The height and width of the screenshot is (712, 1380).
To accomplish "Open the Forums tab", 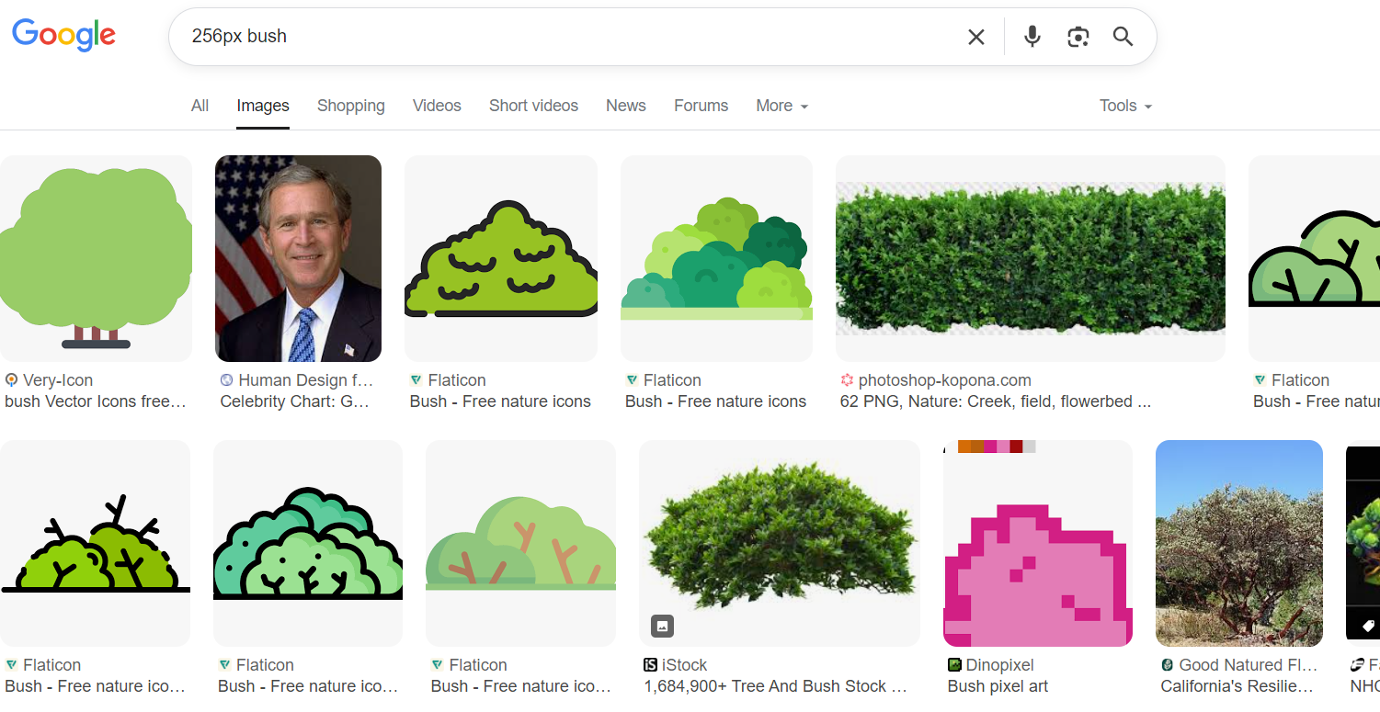I will (x=701, y=106).
